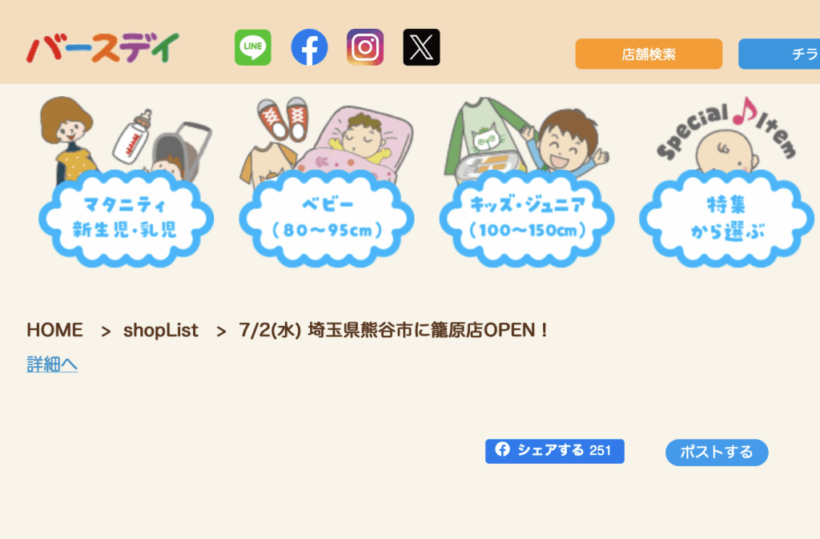The image size is (820, 539).
Task: Select マタニティ 新生児・乳児 category cloud
Action: [126, 218]
